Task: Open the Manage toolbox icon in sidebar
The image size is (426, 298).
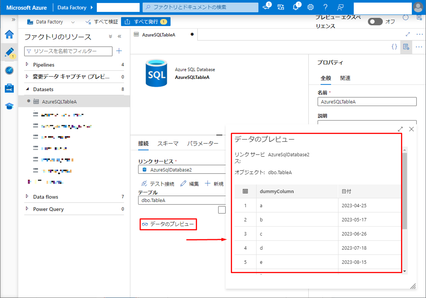Action: coord(9,88)
